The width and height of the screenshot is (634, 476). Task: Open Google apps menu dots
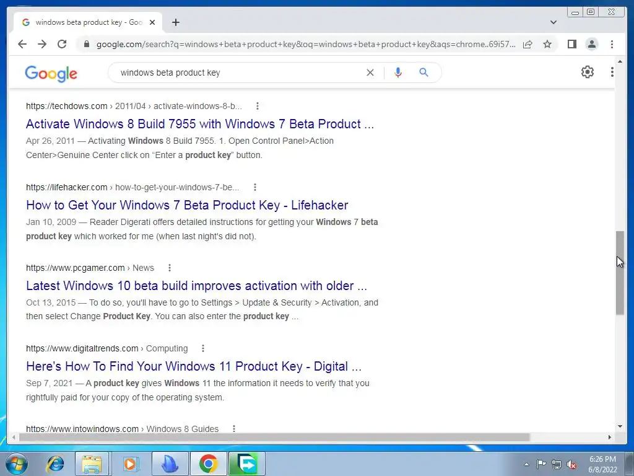coord(612,72)
